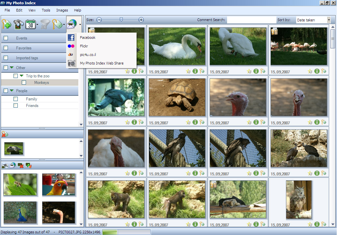
Task: Open info for the white turkey photo
Action: (134, 173)
